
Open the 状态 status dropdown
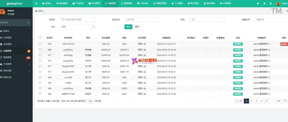coord(77,27)
